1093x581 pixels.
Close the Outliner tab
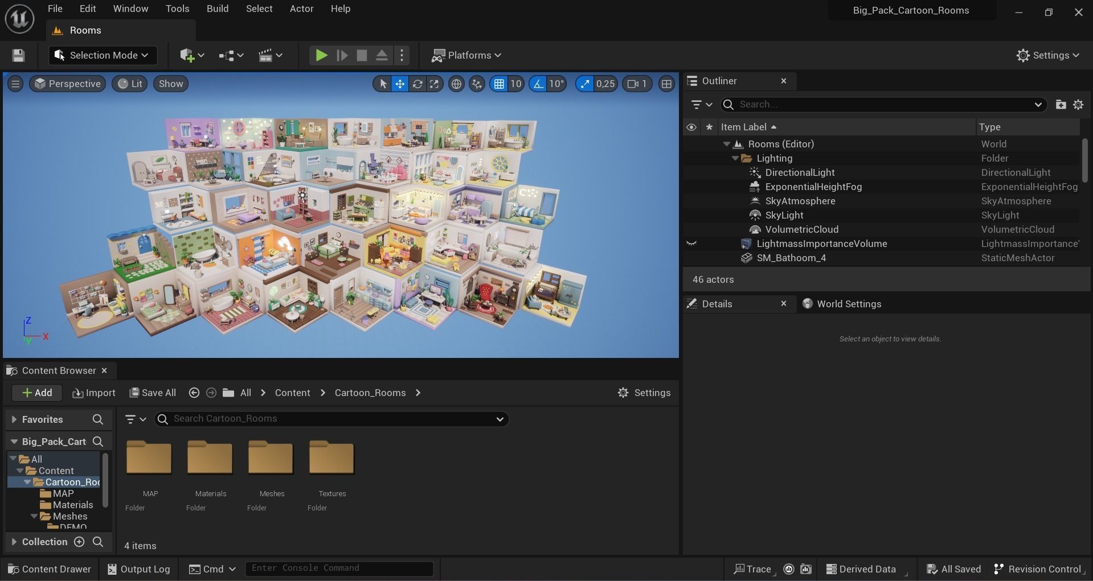[x=784, y=81]
